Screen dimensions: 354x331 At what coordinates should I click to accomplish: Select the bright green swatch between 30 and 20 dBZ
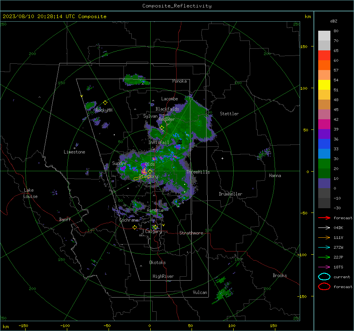(324, 163)
